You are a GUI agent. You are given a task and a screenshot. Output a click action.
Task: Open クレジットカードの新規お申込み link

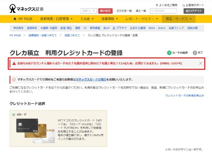184,95
